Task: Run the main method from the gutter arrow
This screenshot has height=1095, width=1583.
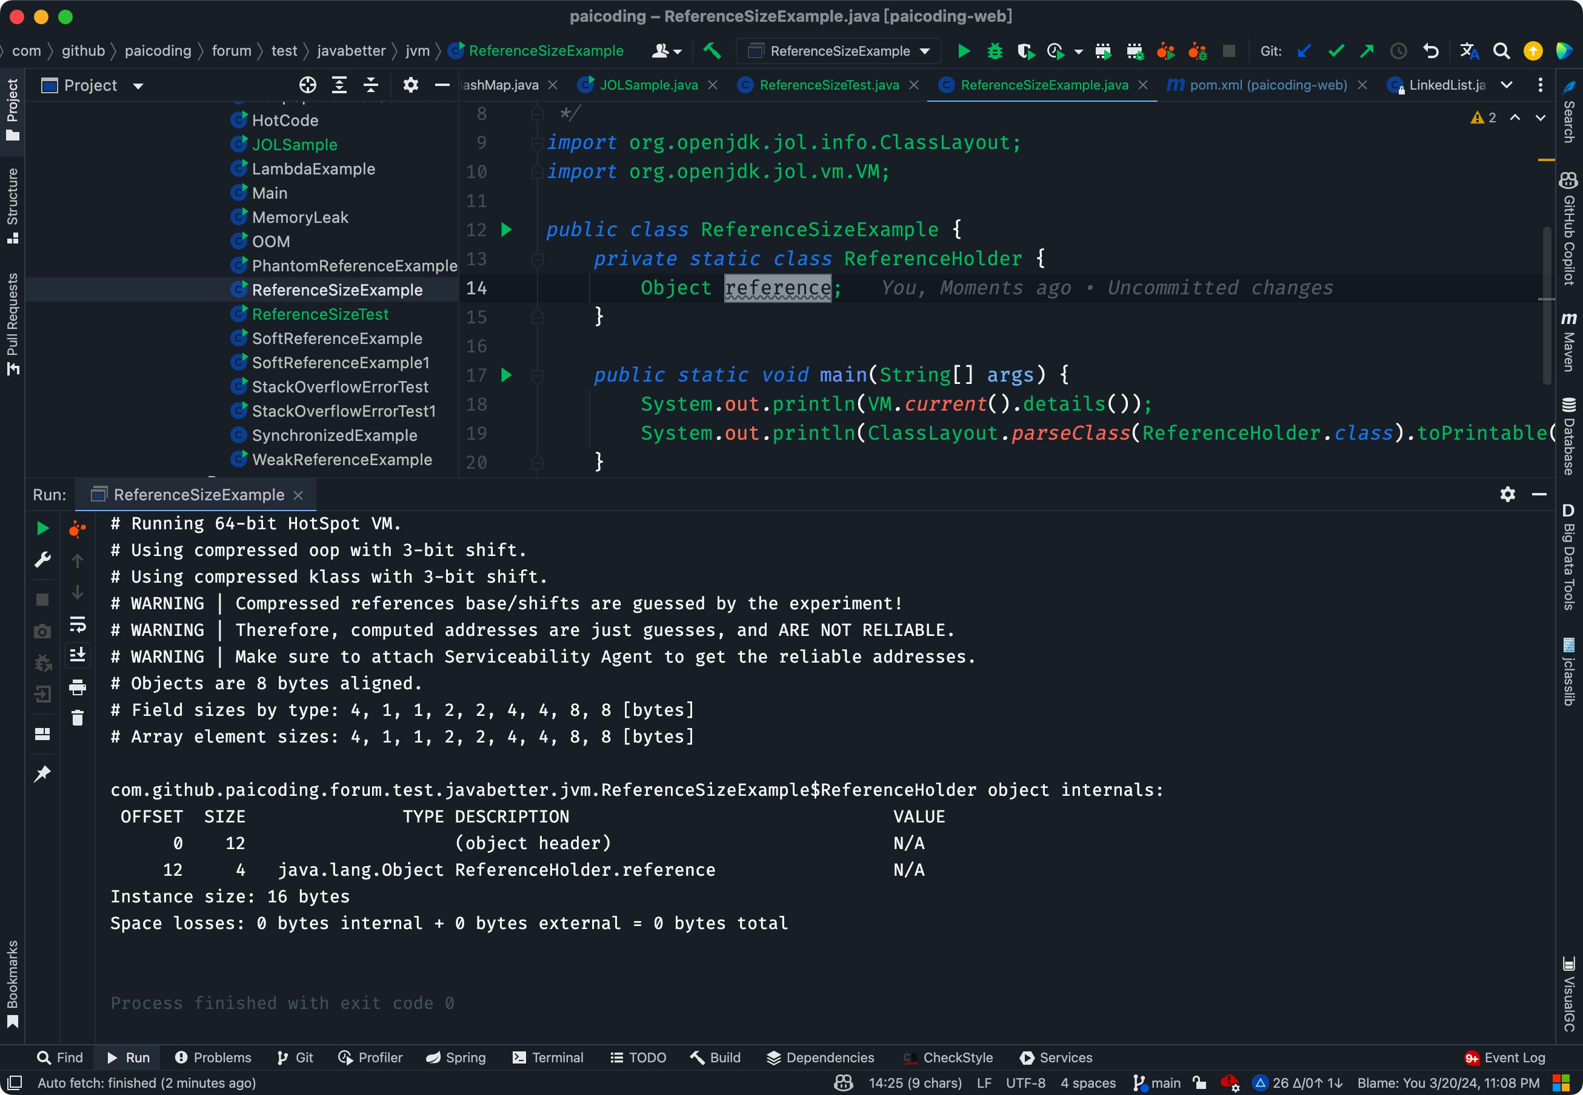Action: click(x=507, y=375)
